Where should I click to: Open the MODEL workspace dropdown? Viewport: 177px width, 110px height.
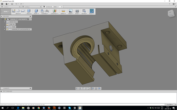[6, 11]
